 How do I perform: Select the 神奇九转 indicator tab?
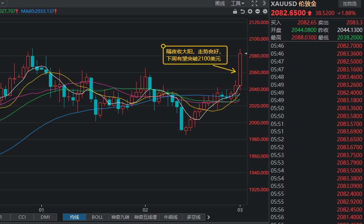pos(120,217)
